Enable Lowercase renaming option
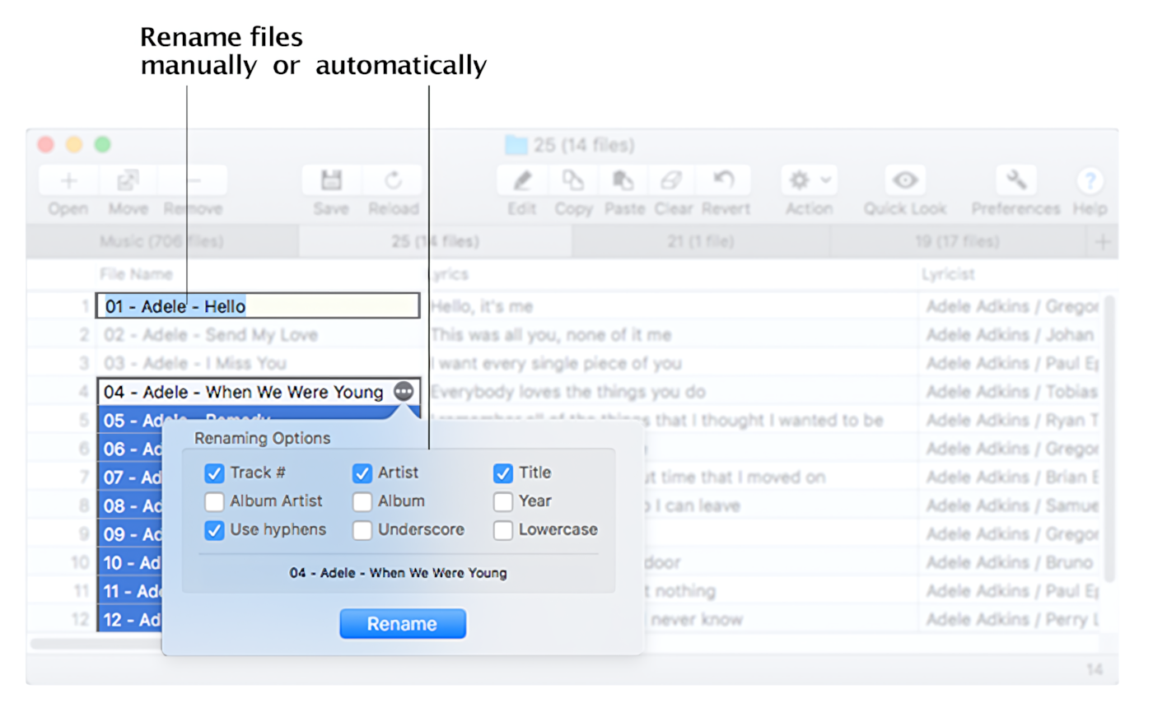The height and width of the screenshot is (708, 1153). coord(503,530)
